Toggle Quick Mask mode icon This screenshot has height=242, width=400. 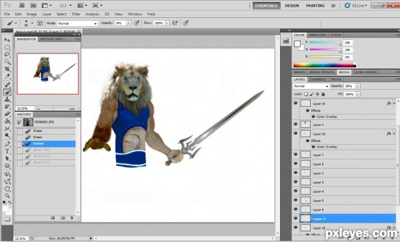click(x=7, y=219)
